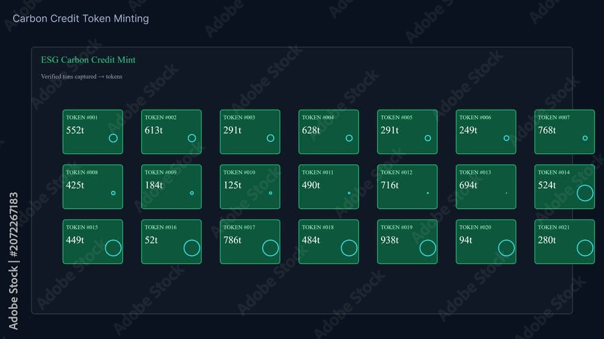Click the circle icon in TOKEN #001 card

pos(113,138)
